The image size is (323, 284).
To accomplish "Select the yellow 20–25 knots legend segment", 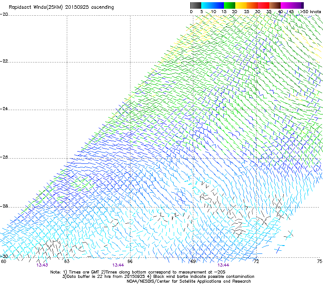I will click(x=241, y=5).
